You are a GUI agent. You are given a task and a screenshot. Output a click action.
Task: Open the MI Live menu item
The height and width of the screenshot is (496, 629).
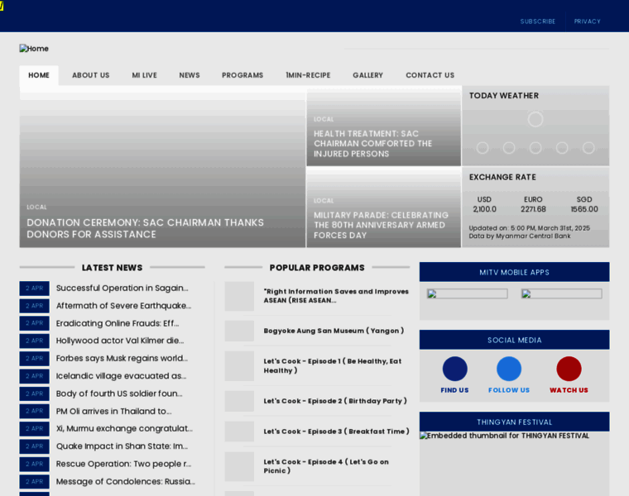click(x=144, y=75)
